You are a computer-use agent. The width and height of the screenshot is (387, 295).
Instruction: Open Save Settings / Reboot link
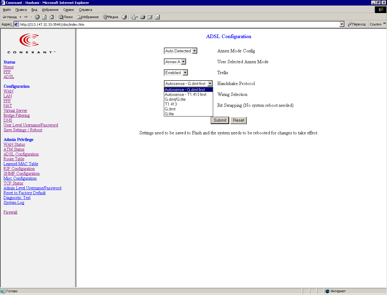point(23,130)
